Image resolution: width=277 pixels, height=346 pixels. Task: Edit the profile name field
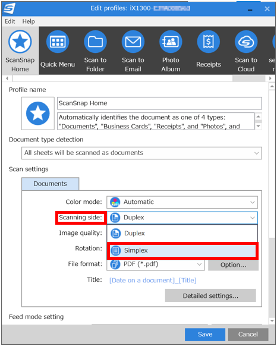click(159, 103)
